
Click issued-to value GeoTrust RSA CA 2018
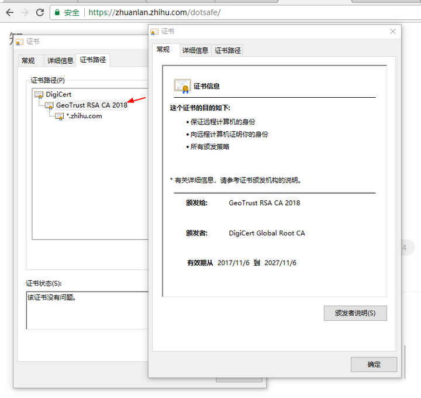click(x=264, y=203)
